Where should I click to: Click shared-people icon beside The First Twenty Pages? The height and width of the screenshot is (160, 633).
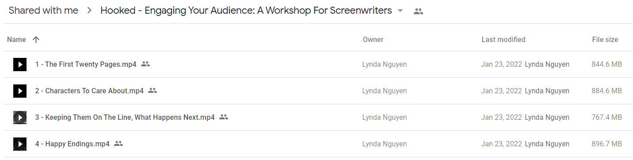click(145, 64)
